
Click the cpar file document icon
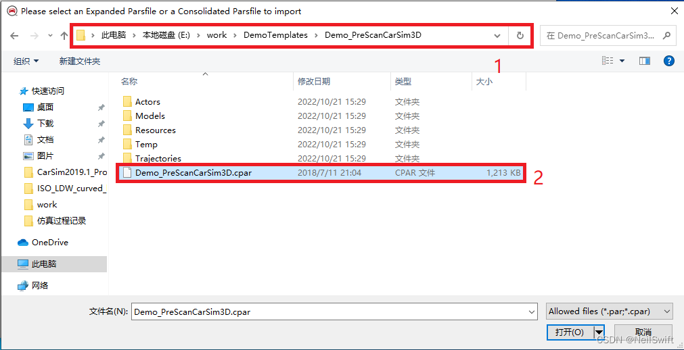[127, 172]
